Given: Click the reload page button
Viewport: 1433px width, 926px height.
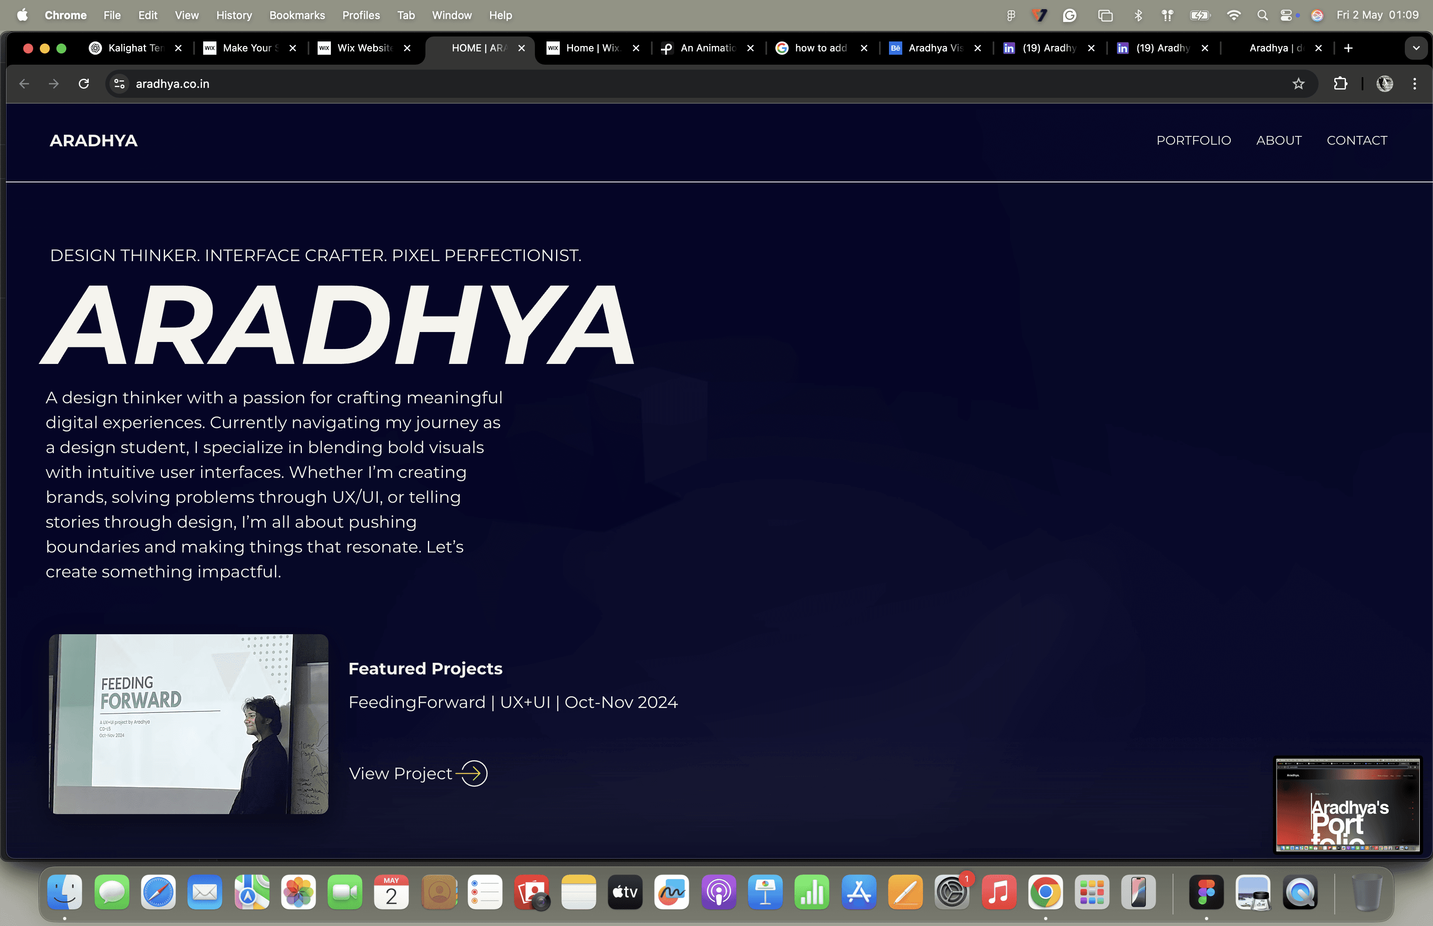Looking at the screenshot, I should coord(84,84).
